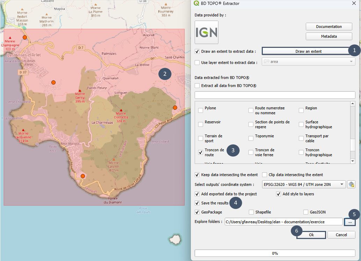The width and height of the screenshot is (361, 261).
Task: Enable Clip data intersecting the extent
Action: tap(265, 175)
